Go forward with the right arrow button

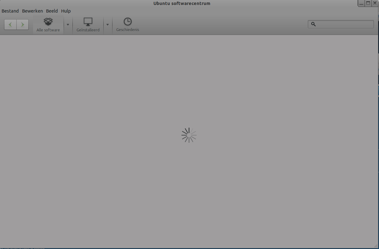22,25
